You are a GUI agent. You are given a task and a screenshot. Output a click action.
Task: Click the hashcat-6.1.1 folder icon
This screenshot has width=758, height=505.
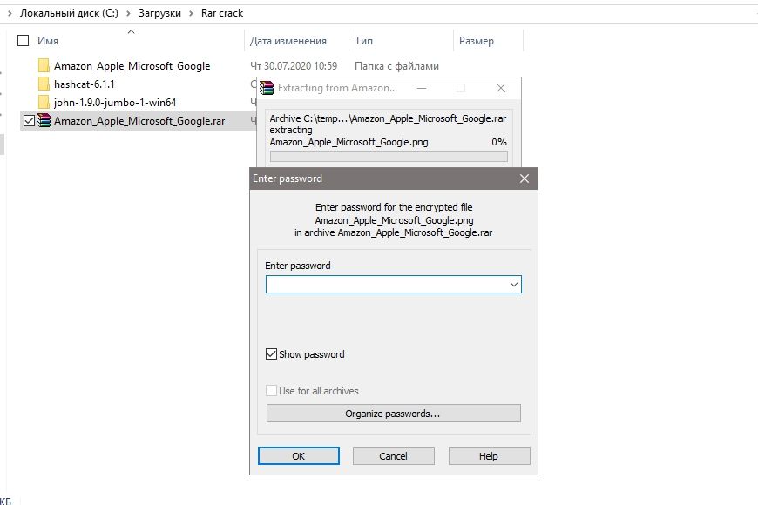44,84
